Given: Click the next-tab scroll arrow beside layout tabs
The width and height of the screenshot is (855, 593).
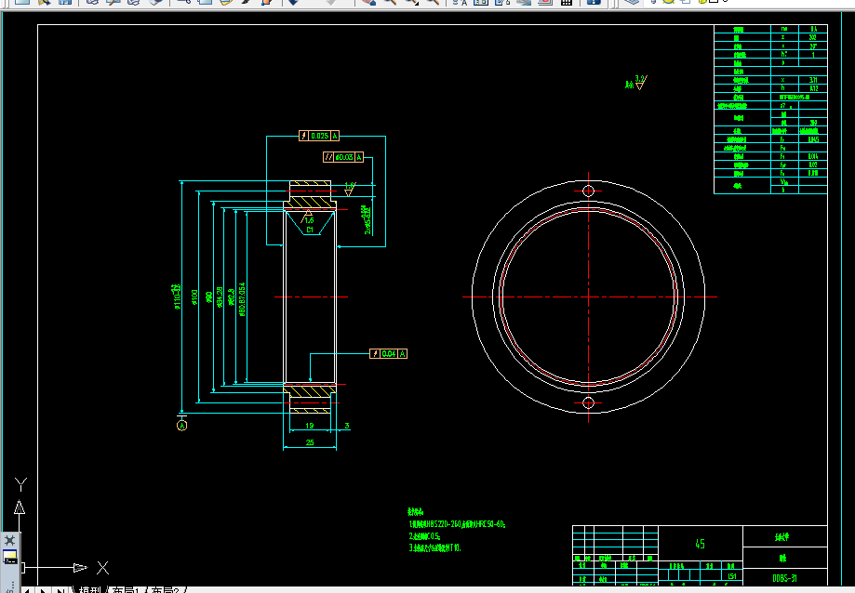Looking at the screenshot, I should click(x=43, y=589).
